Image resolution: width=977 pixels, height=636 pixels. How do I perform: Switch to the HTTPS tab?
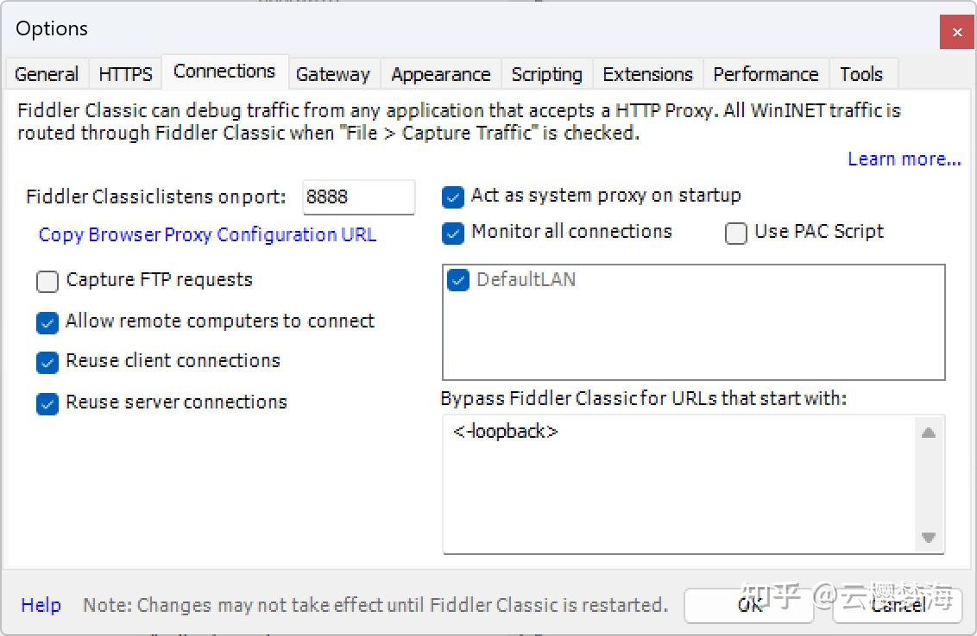coord(125,74)
